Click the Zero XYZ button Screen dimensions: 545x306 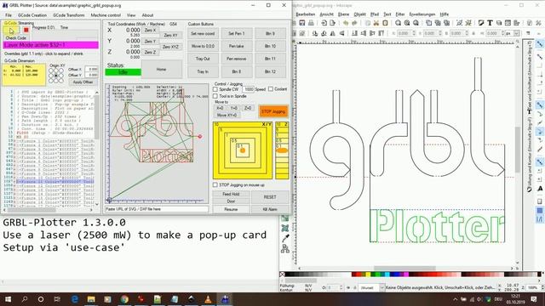point(170,47)
